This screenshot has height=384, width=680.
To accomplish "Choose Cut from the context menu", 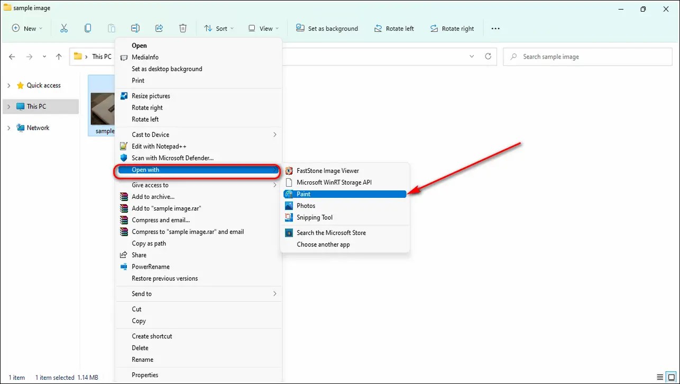I will point(198,309).
